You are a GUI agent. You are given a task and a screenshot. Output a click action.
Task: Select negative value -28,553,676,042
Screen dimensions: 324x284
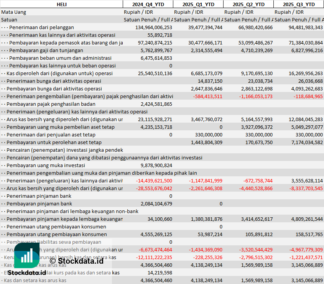pos(154,188)
